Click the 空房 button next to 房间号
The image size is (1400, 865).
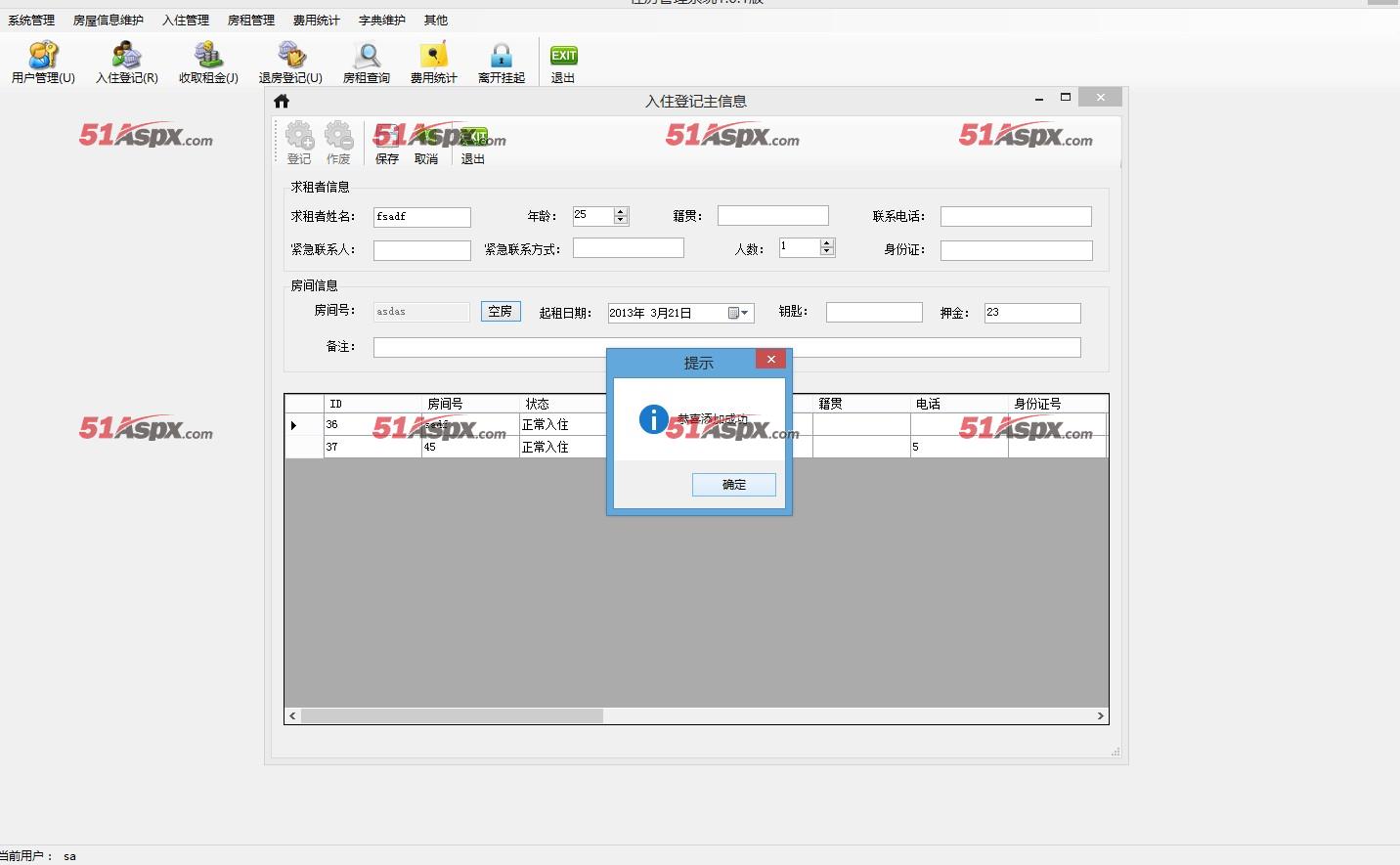coord(501,312)
